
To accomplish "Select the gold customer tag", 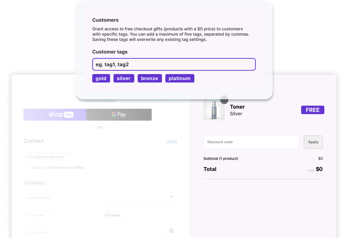I will coord(101,78).
